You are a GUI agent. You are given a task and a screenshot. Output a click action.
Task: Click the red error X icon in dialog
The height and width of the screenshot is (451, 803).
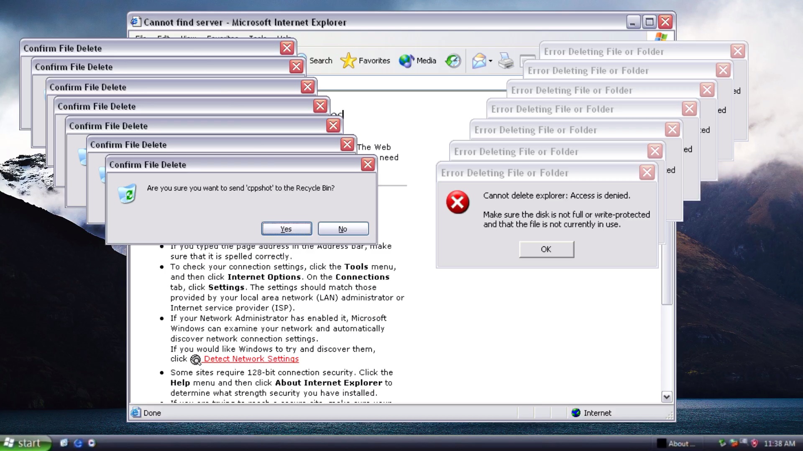[x=458, y=202]
